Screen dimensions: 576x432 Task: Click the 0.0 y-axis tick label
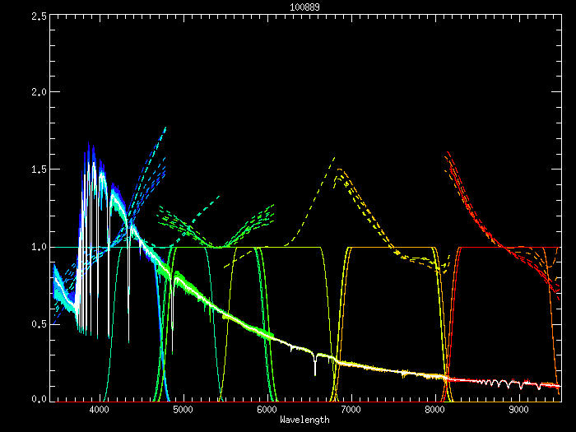[37, 398]
